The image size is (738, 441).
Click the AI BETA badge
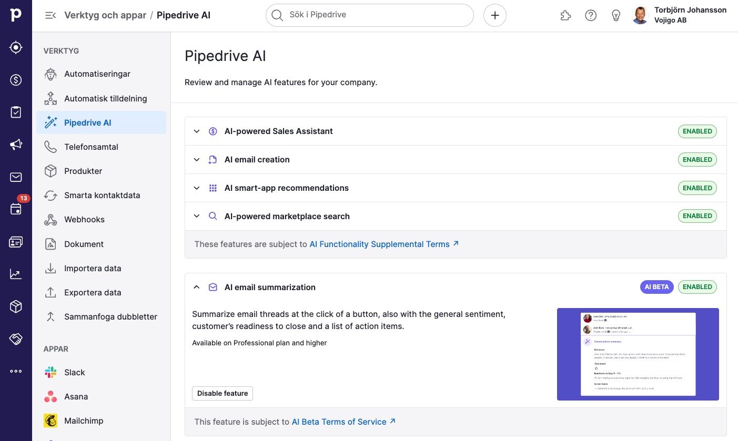tap(657, 287)
